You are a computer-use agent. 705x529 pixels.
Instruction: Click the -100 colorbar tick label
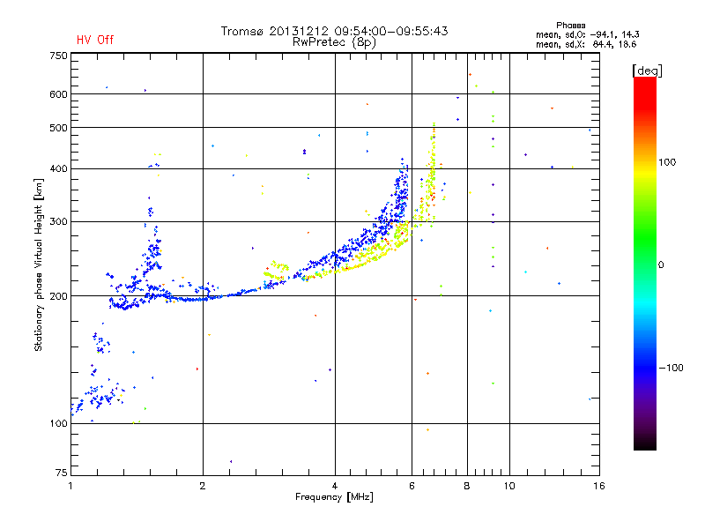coord(671,368)
